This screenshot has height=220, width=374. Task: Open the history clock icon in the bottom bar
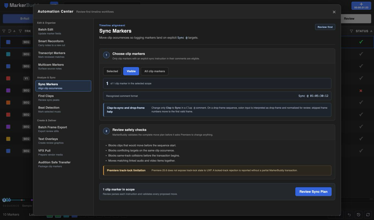[x=359, y=215]
